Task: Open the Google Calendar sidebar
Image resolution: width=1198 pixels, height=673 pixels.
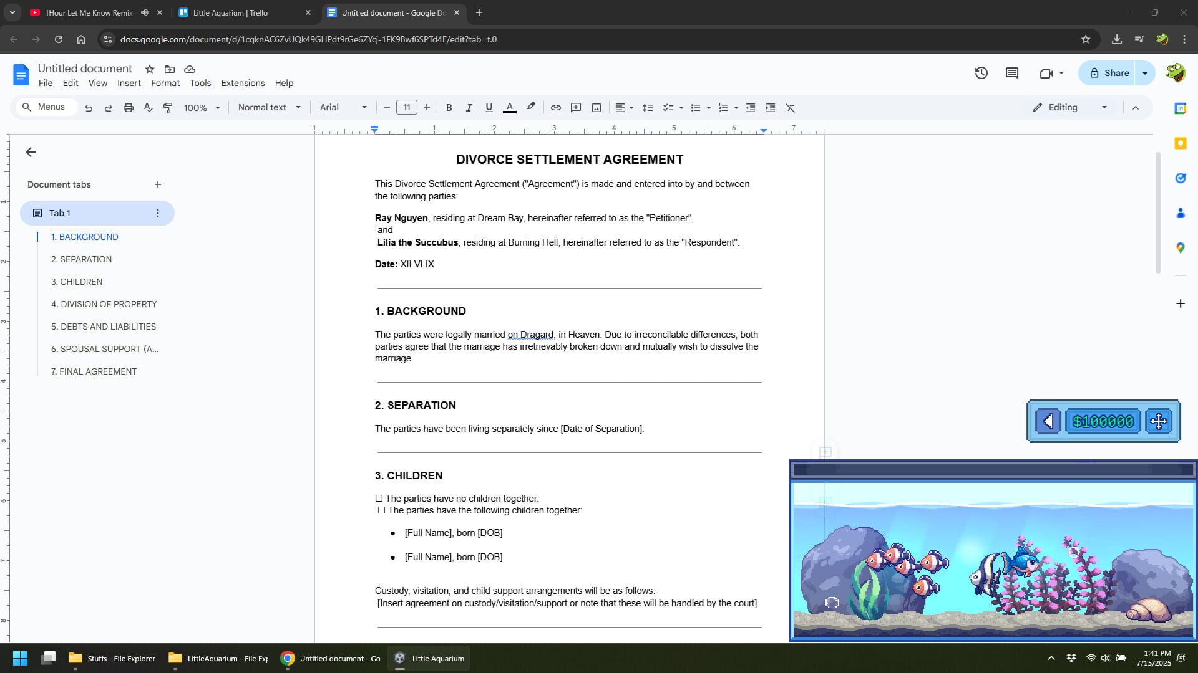Action: click(x=1181, y=107)
